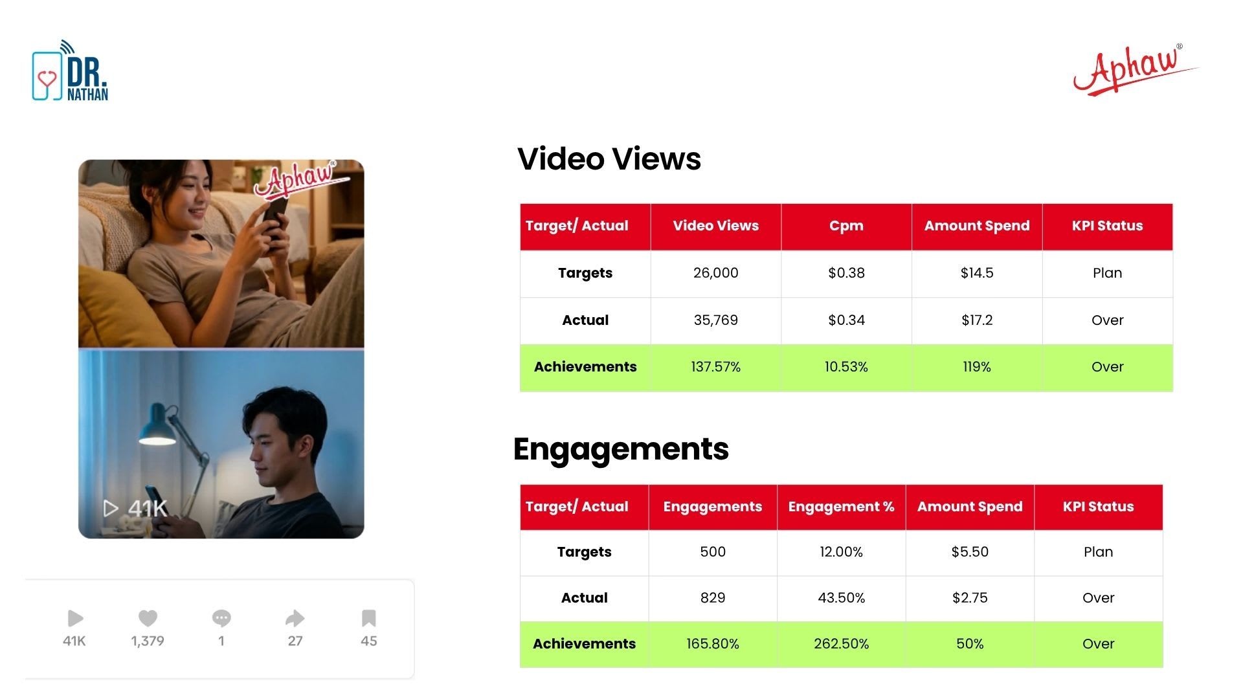Click KPI Status header in Video Views table
This screenshot has width=1243, height=699.
1108,227
